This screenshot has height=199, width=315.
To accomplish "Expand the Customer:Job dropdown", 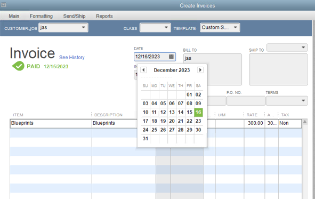I will coord(83,27).
